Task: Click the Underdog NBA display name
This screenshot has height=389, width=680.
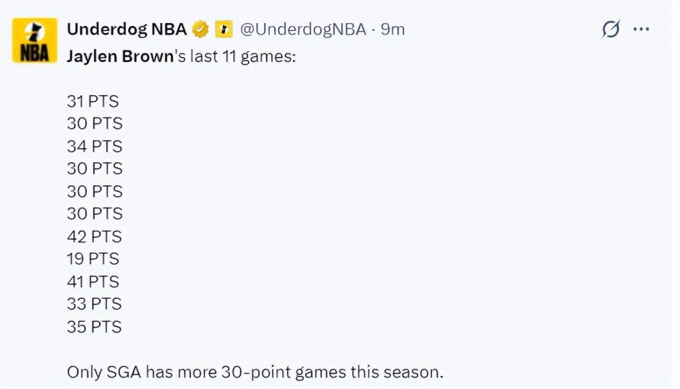Action: point(127,30)
